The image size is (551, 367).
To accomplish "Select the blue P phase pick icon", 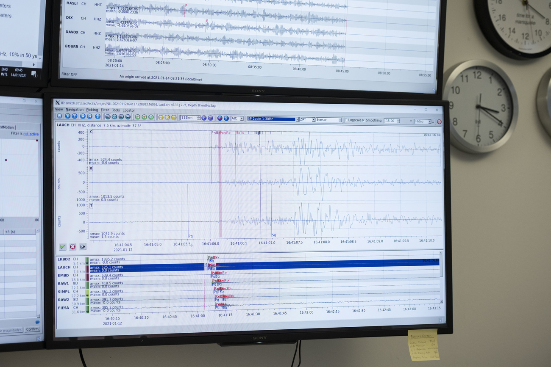I will coord(220,118).
